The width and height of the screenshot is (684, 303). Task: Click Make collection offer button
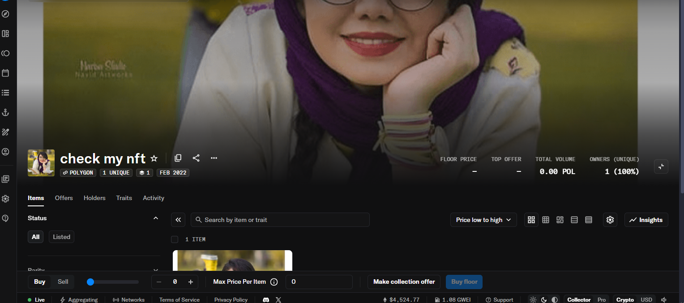point(404,282)
